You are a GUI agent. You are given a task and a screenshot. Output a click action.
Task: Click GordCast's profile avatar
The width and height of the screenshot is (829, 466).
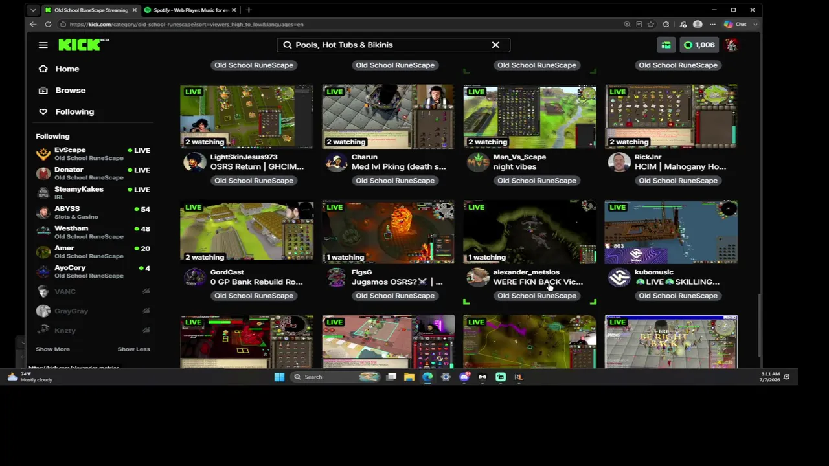tap(194, 277)
